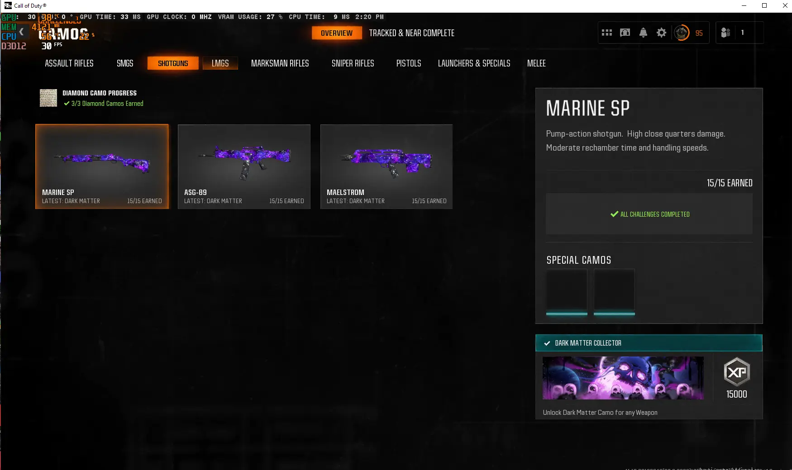Click the Dark Matter Collector header

(x=649, y=343)
